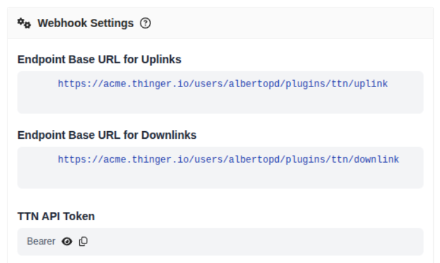Click the gears icon beside Webhook Settings
This screenshot has height=263, width=440.
coord(24,23)
